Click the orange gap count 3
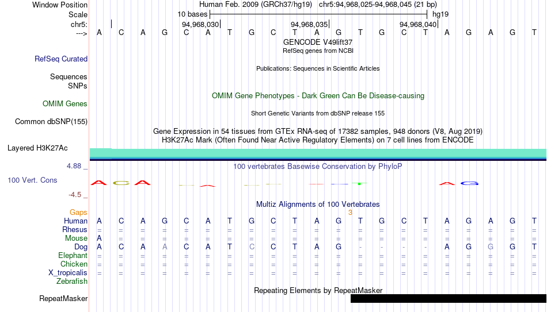Screen dimensions: 547x312 click(x=350, y=213)
